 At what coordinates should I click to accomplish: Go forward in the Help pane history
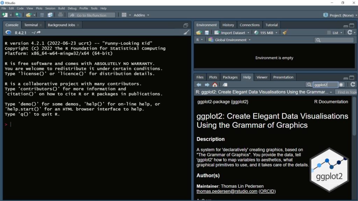[x=207, y=85]
